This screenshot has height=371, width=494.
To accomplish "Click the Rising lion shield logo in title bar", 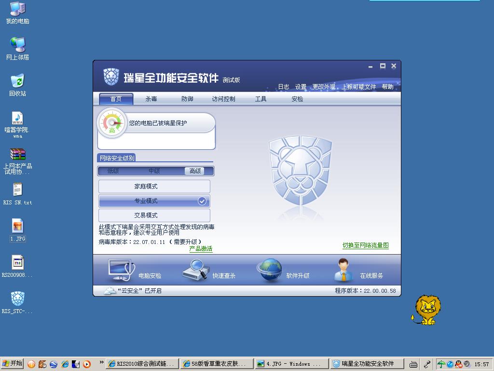I will click(x=111, y=77).
